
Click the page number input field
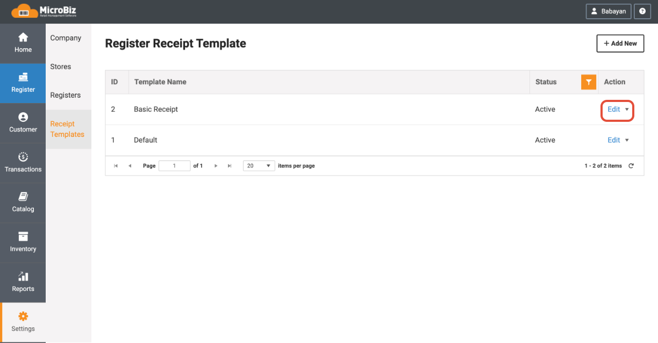174,166
